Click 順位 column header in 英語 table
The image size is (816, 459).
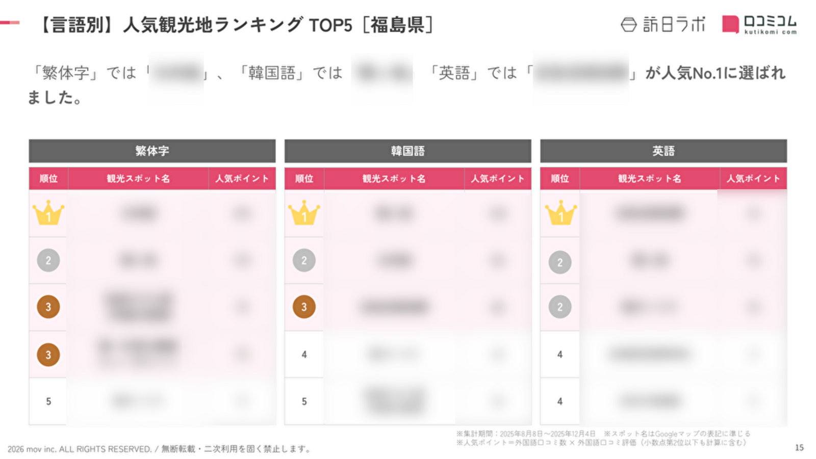[559, 179]
